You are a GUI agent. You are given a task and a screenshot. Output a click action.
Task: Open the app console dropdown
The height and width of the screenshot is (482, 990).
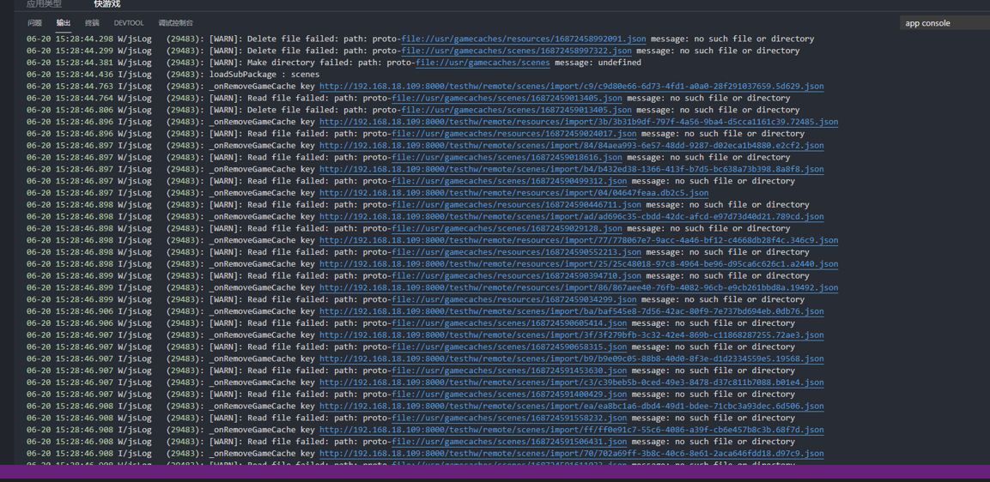click(944, 23)
